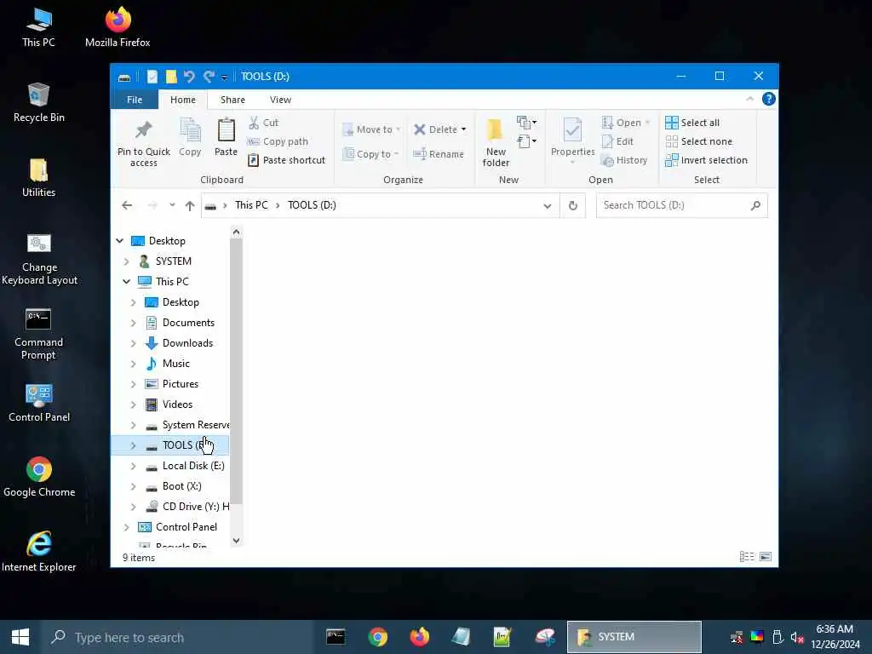
Task: Collapse the This PC tree node
Action: [x=126, y=281]
